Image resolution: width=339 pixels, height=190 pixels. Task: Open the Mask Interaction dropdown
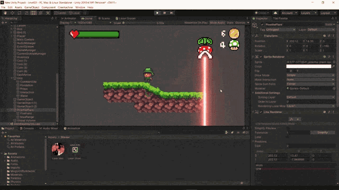pos(310,80)
